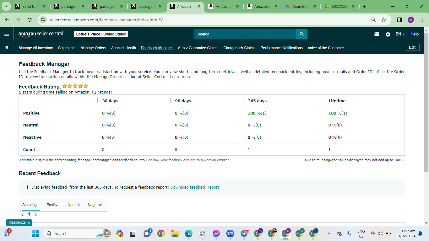
Task: Click the '365 days' column header
Action: tap(257, 101)
